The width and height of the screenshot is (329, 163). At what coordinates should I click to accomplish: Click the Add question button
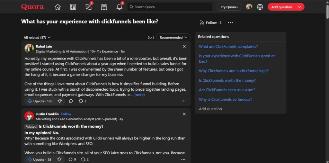click(281, 7)
